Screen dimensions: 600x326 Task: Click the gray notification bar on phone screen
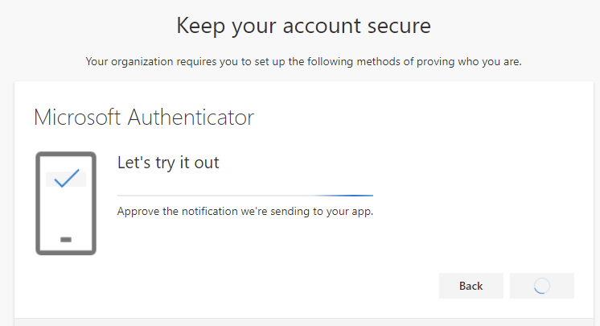66,180
